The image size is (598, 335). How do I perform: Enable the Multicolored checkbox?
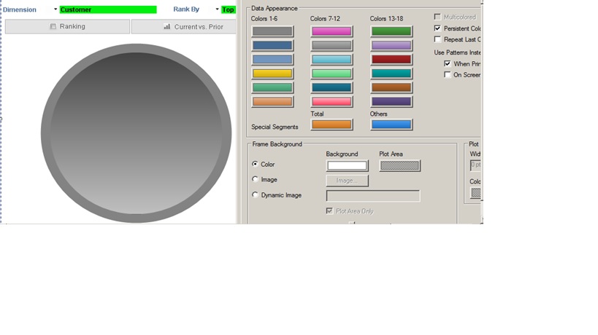click(x=437, y=17)
